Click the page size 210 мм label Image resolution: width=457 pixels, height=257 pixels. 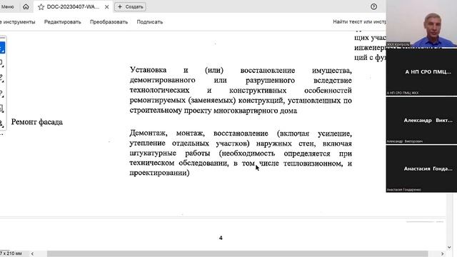point(11,253)
